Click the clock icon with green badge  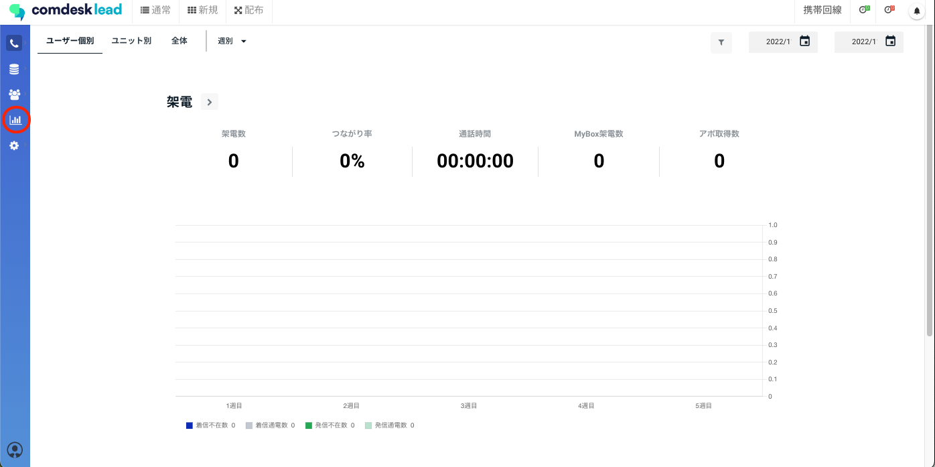[864, 10]
